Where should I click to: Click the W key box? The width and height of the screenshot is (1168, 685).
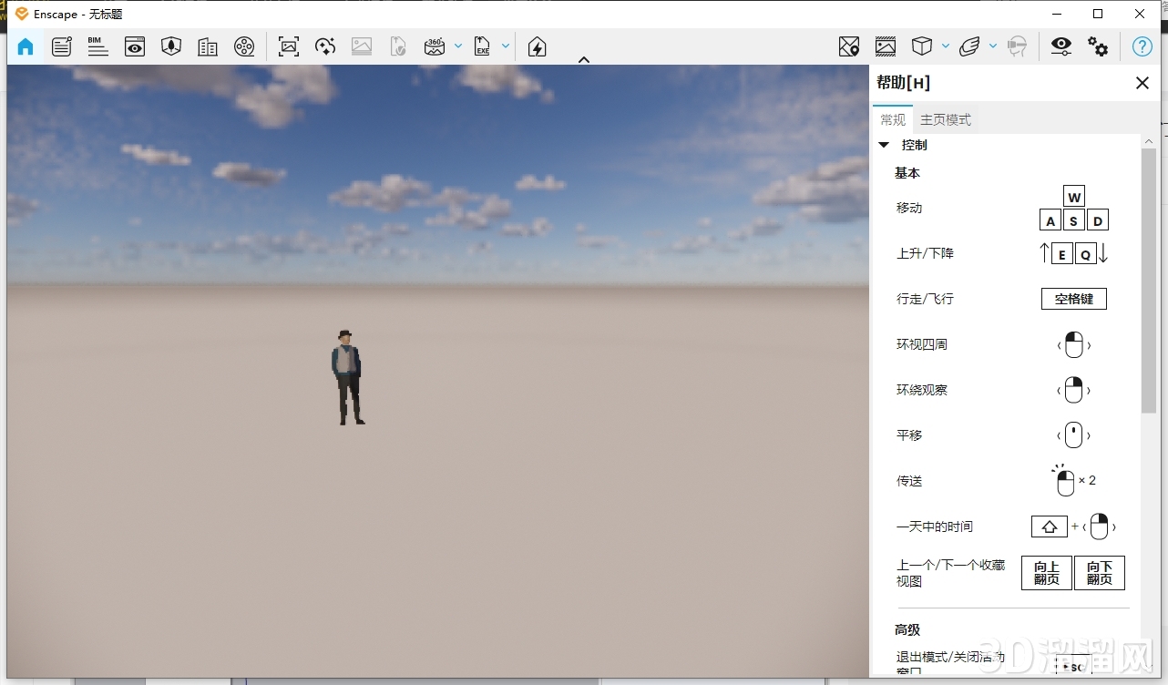point(1074,197)
